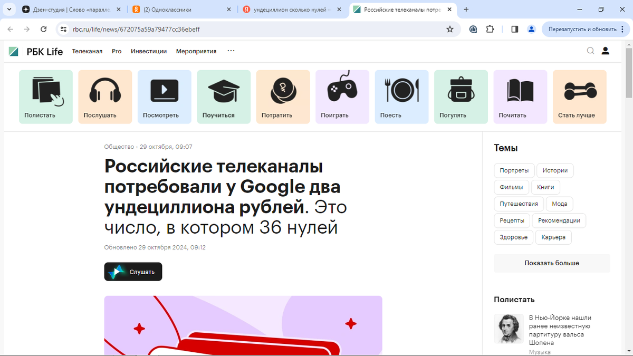
Task: Open the Послушать headphones tile
Action: [105, 97]
